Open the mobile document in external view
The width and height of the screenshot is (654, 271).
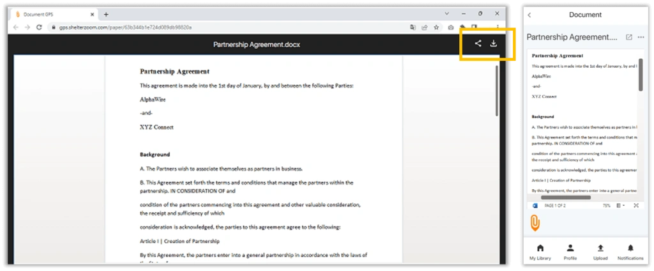point(629,37)
